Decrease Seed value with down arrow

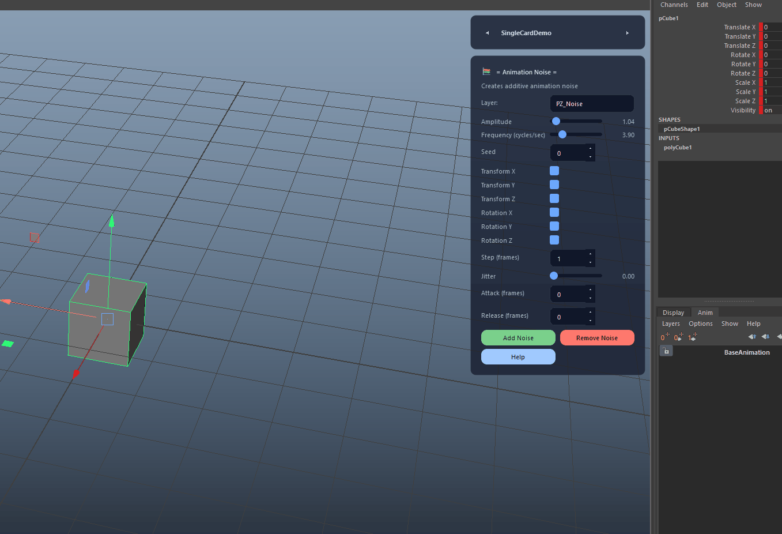[590, 157]
